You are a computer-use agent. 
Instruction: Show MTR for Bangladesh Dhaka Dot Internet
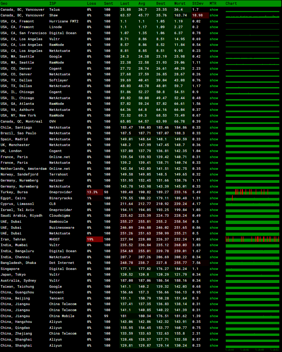(x=214, y=263)
